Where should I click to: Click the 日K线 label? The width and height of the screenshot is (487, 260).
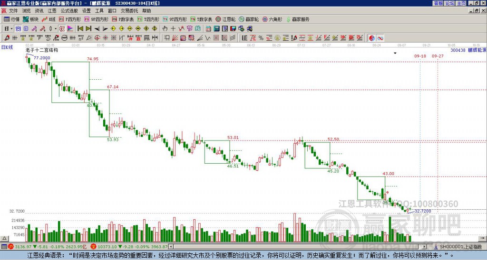pos(7,47)
